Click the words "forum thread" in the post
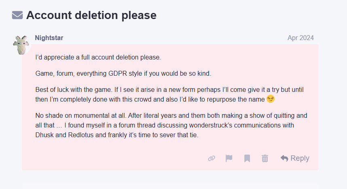The image size is (347, 189). [146, 125]
